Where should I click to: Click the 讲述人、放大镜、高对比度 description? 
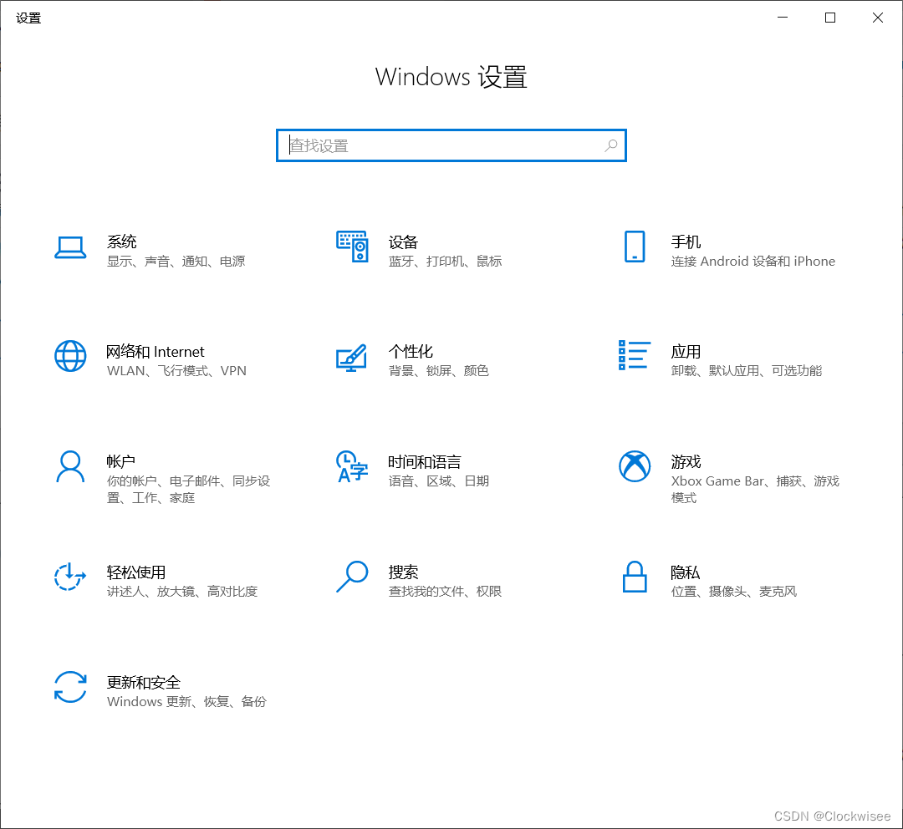coord(182,591)
